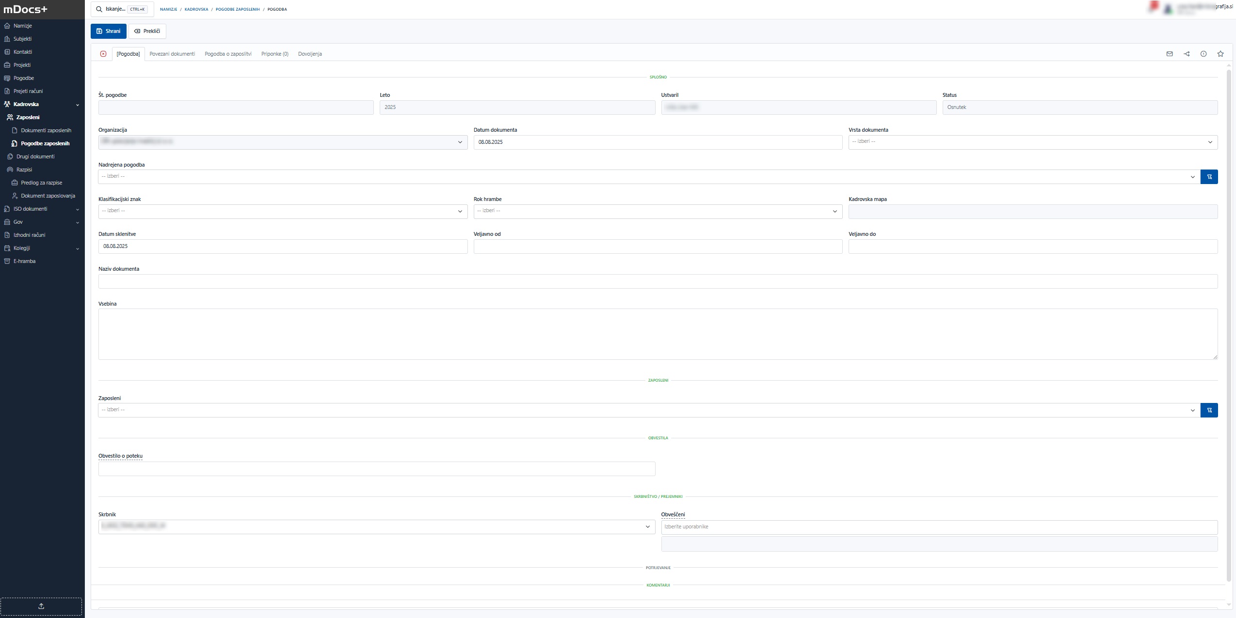1236x618 pixels.
Task: Mark document as favorite with star icon
Action: pyautogui.click(x=1220, y=54)
